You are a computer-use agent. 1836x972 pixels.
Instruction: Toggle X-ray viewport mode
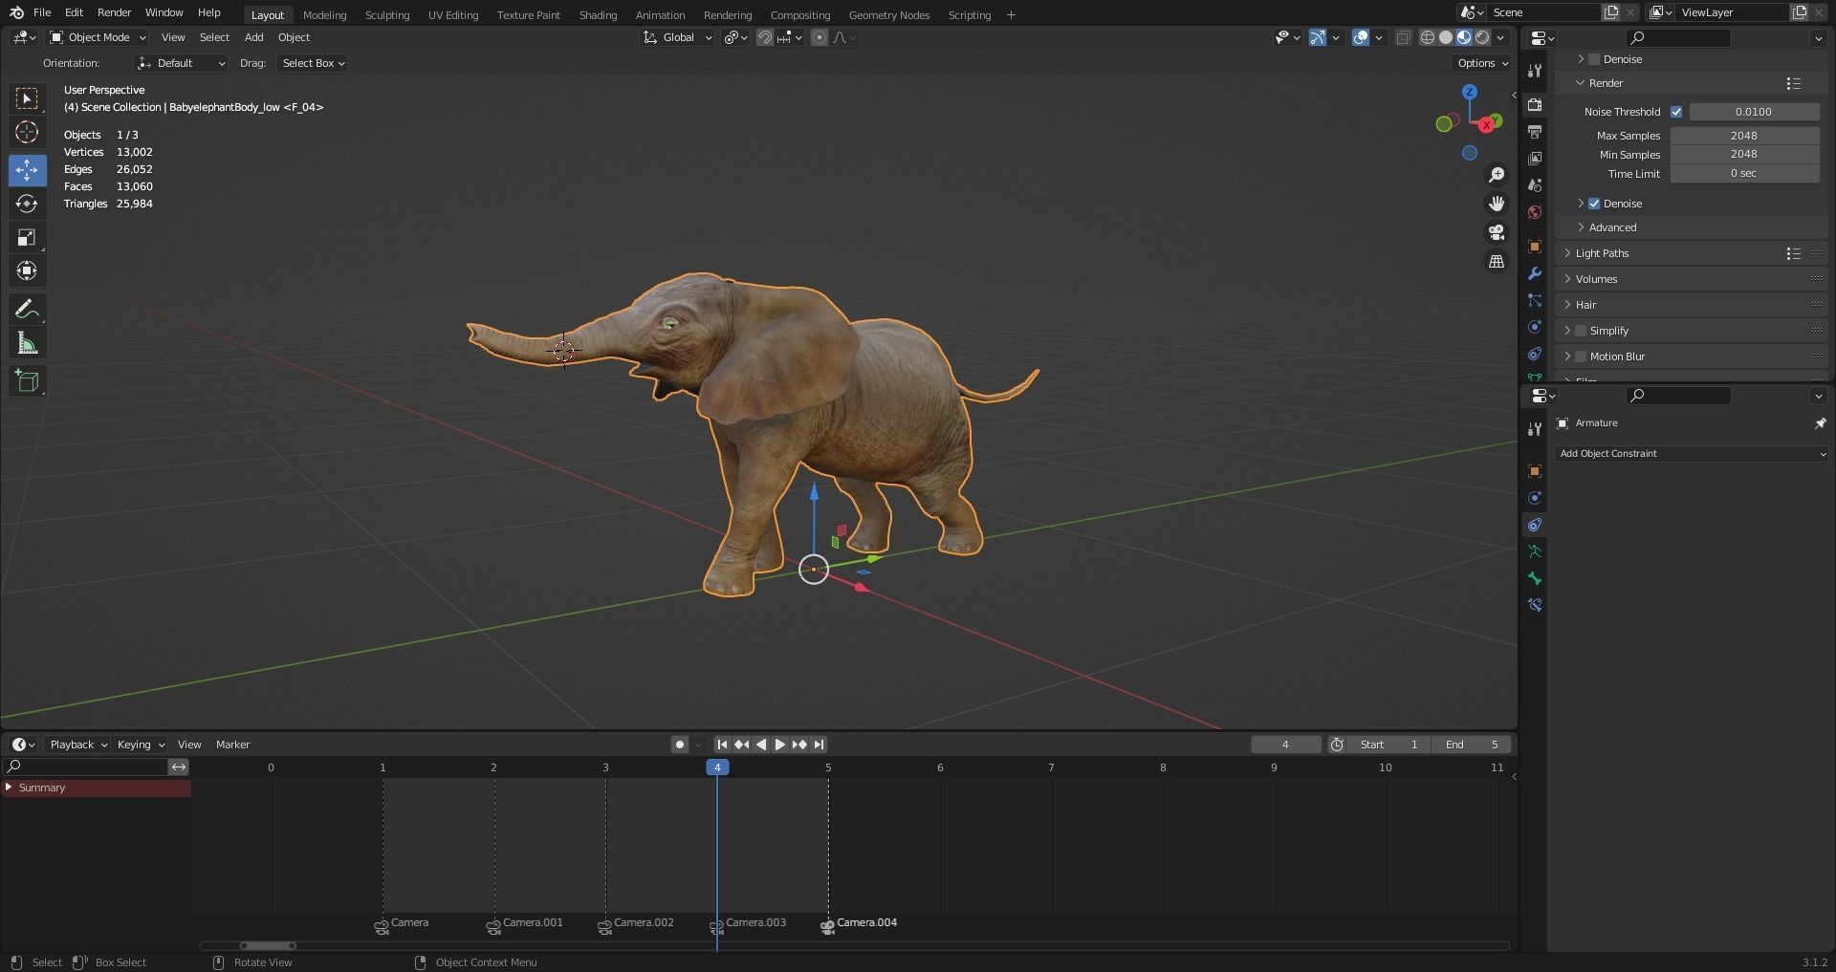tap(1404, 37)
